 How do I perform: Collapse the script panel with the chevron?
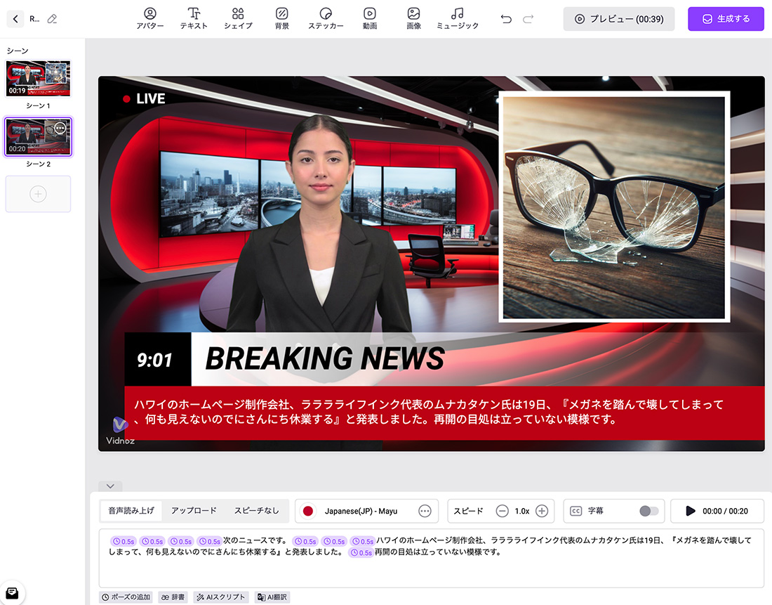click(x=109, y=486)
